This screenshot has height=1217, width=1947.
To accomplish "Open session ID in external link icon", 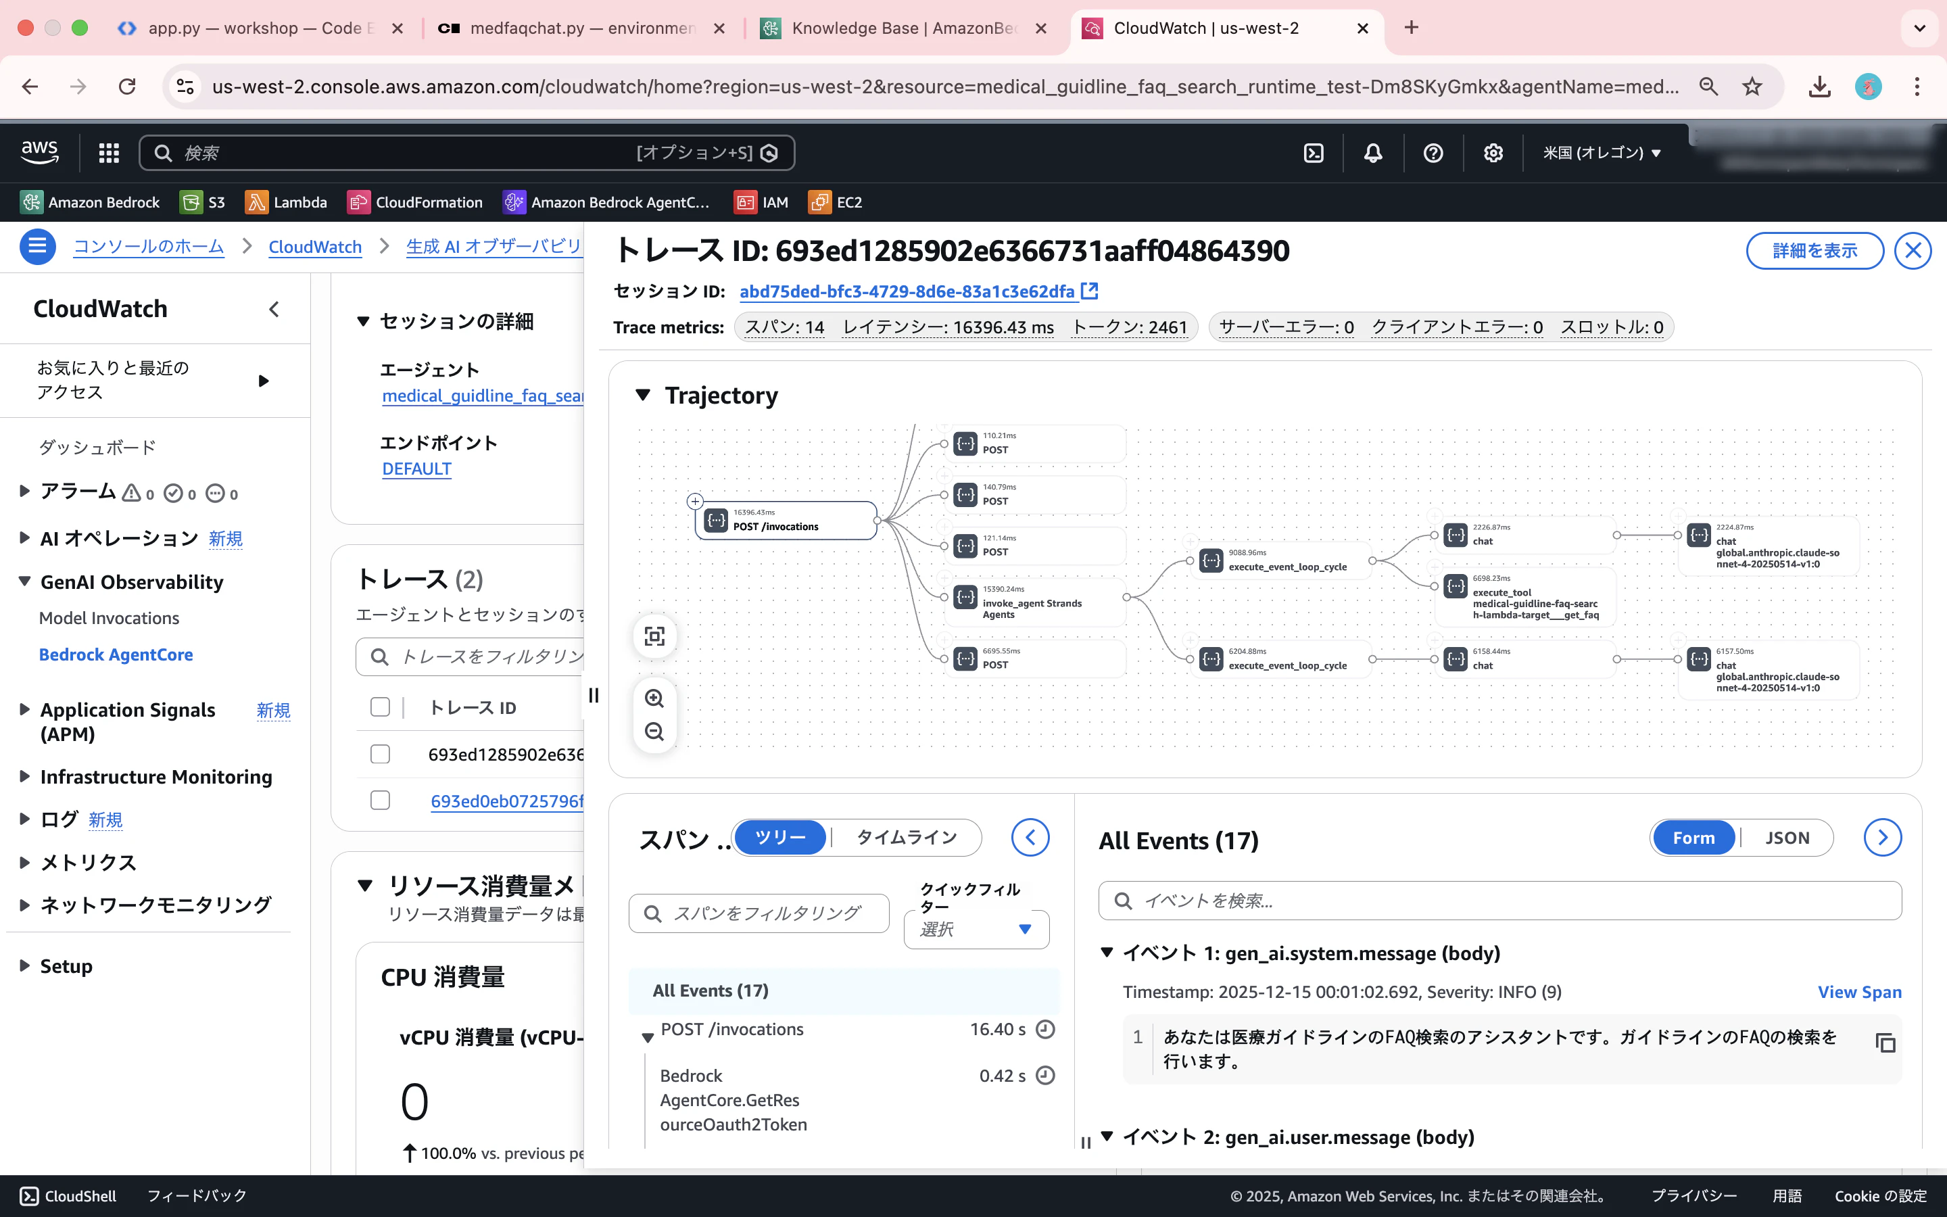I will click(x=1089, y=291).
